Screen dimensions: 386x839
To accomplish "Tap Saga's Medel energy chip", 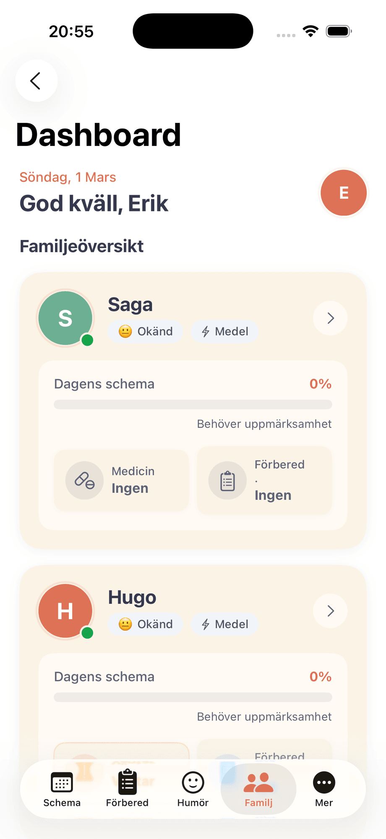I will (x=225, y=331).
